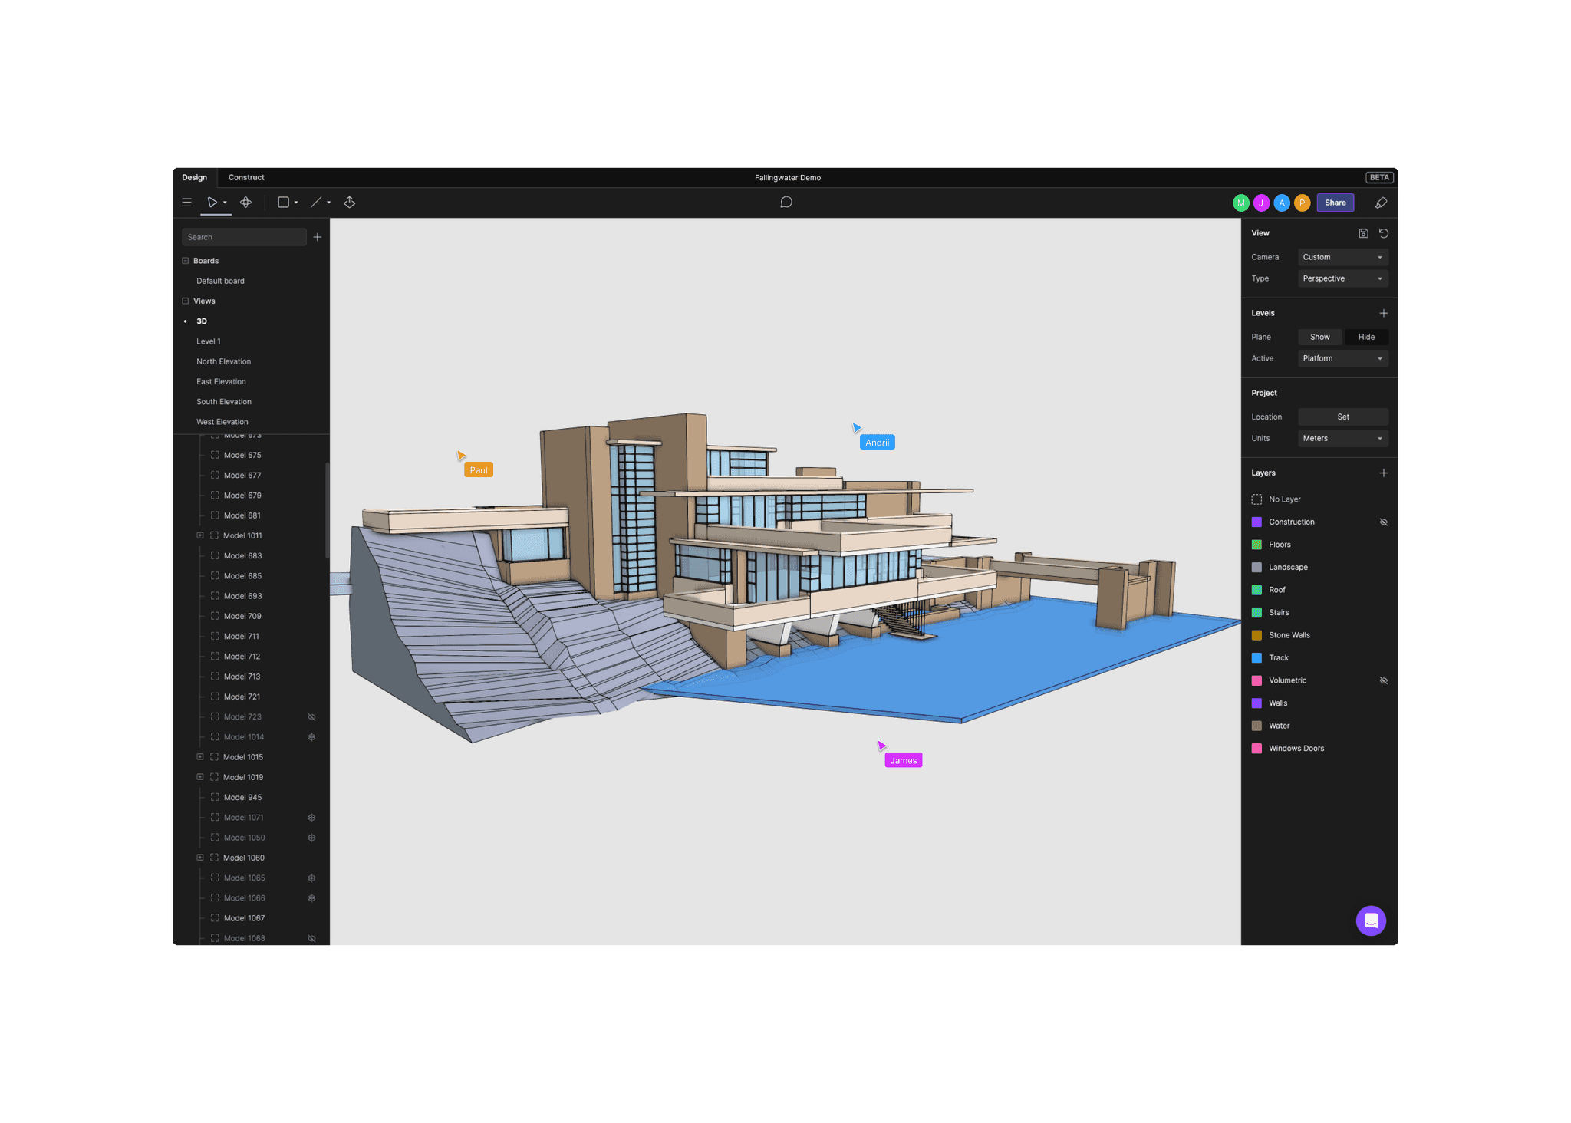This screenshot has height=1123, width=1571.
Task: Open the purple chat support button
Action: [x=1371, y=920]
